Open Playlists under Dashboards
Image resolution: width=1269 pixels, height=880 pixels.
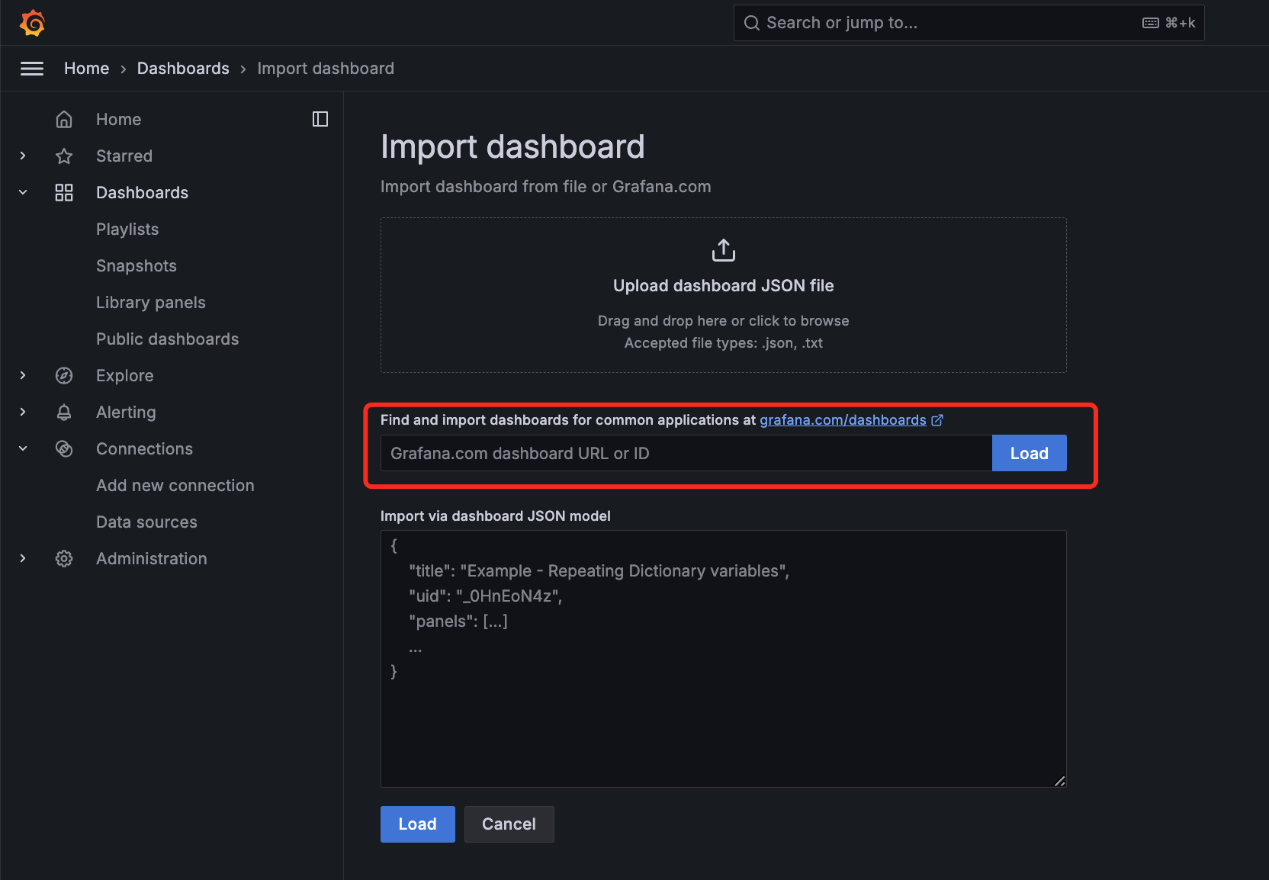pos(127,230)
